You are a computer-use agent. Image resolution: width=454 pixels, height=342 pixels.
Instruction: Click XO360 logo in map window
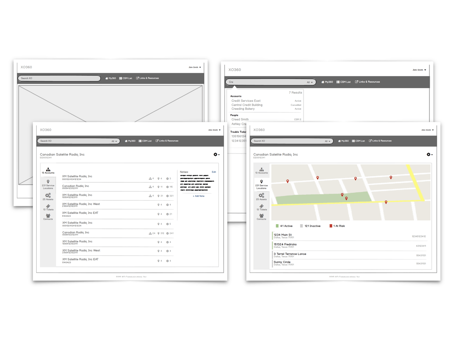coord(259,130)
